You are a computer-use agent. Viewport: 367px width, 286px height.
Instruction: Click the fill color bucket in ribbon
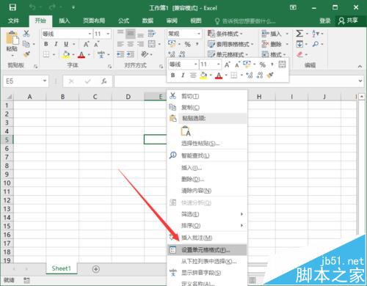pyautogui.click(x=66, y=54)
